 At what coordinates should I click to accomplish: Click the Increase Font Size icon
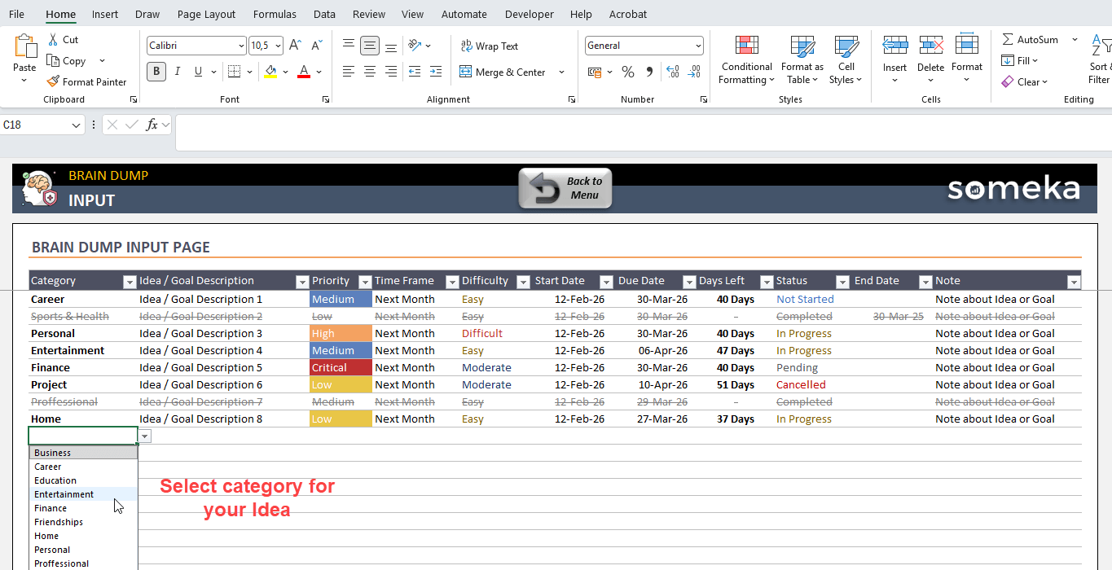295,46
